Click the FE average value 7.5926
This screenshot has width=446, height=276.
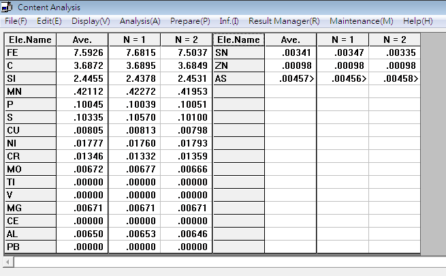(x=82, y=53)
